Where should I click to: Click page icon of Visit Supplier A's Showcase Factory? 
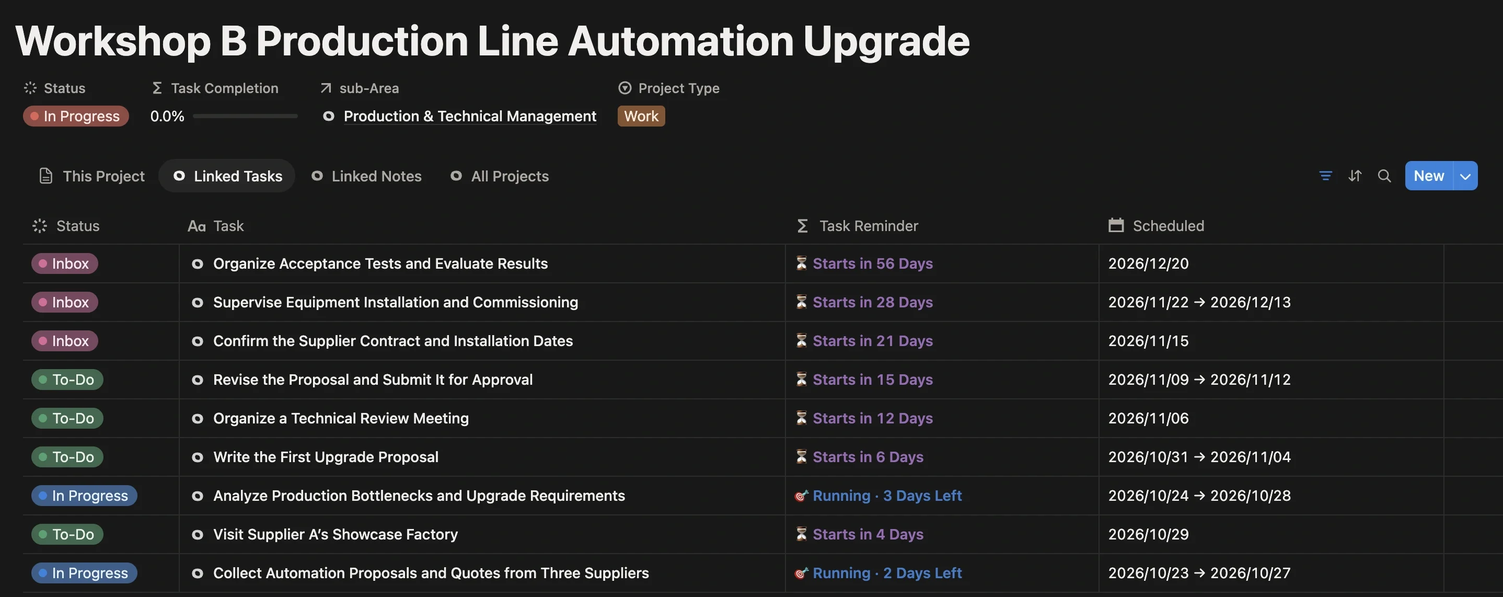click(x=197, y=535)
